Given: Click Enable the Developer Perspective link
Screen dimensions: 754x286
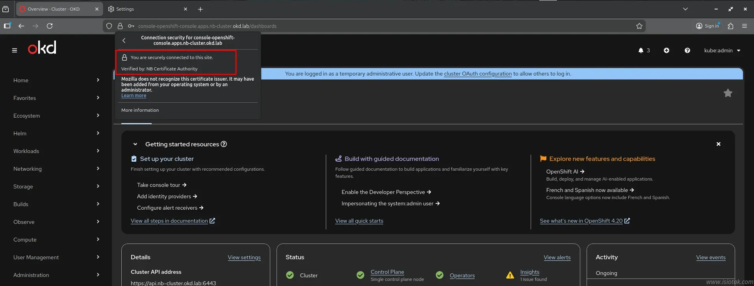Looking at the screenshot, I should [x=386, y=192].
